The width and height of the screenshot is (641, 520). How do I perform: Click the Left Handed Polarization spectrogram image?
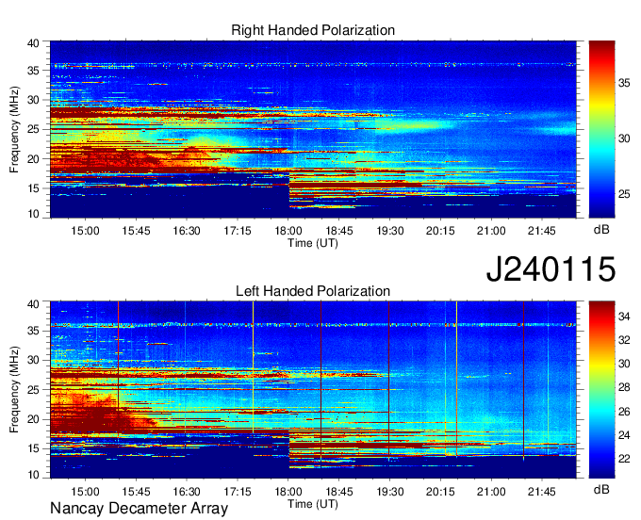coord(313,390)
